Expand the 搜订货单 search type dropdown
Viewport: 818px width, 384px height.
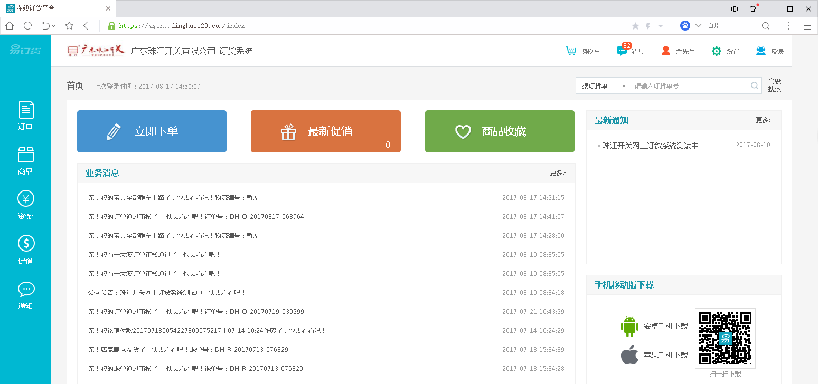601,85
